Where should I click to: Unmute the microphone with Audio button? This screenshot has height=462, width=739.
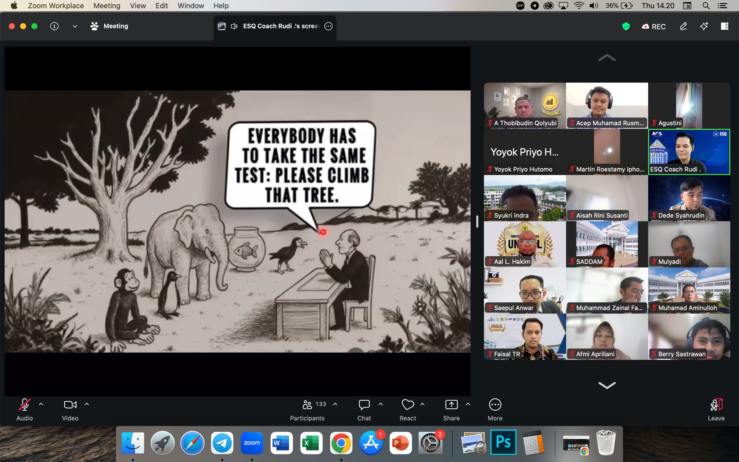tap(25, 409)
